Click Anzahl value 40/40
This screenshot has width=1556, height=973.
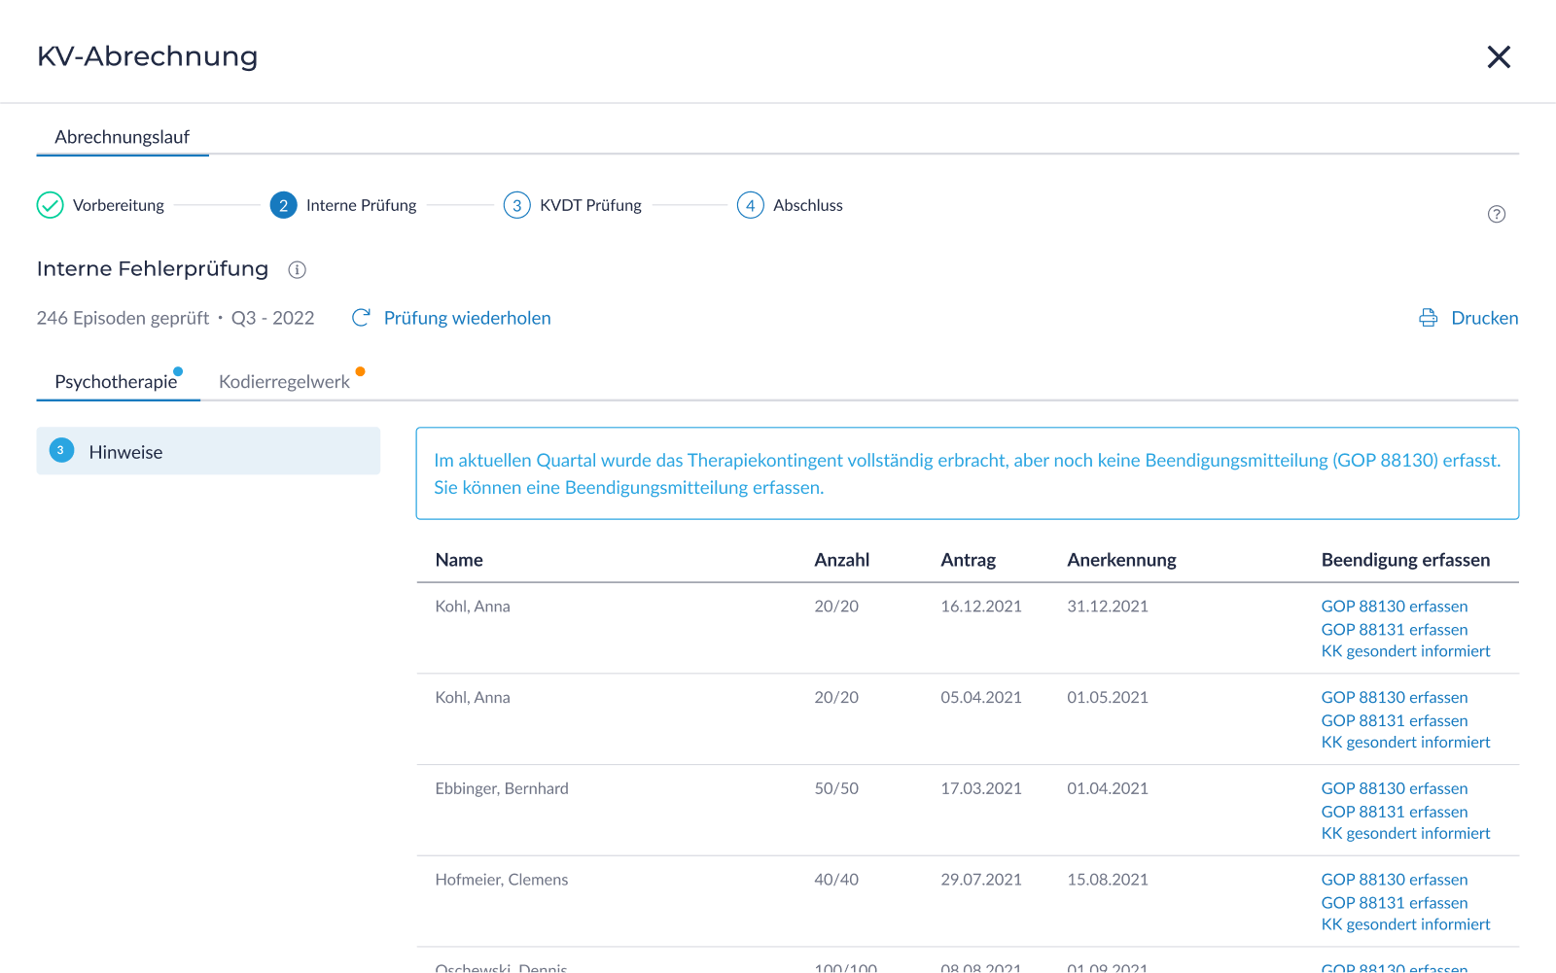coord(836,880)
